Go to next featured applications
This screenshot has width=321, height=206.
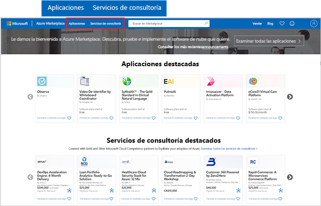coord(290,97)
